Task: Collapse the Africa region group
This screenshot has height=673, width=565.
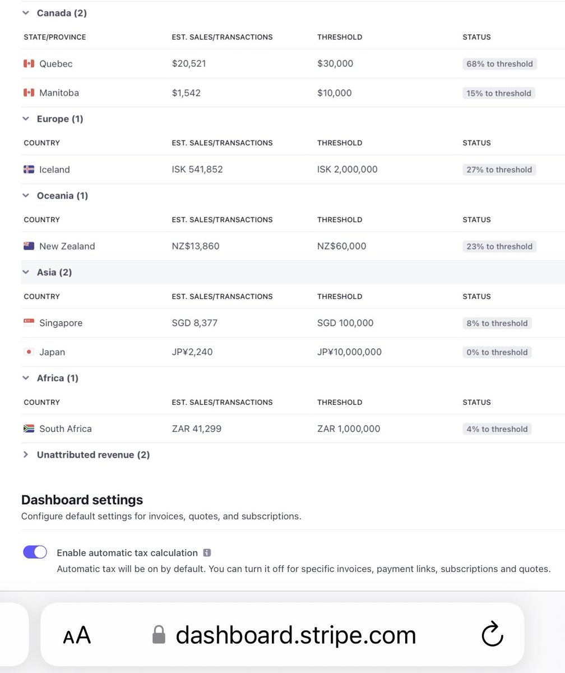Action: 26,379
